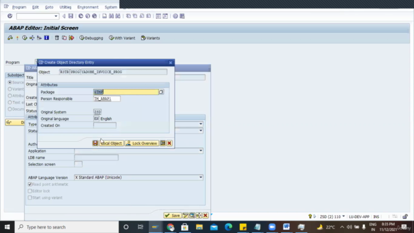This screenshot has height=233, width=414.
Task: Click the Back (green arrow) toolbar icon
Action: (x=81, y=16)
